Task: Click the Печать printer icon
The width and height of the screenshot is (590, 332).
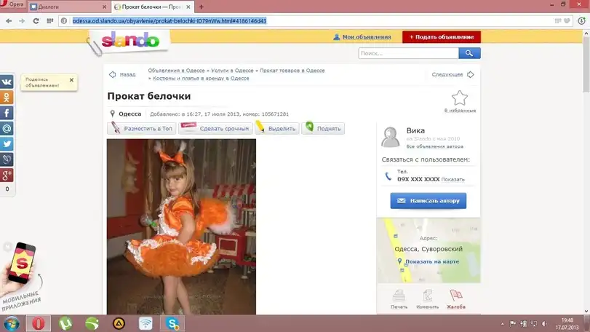Action: pos(399,296)
